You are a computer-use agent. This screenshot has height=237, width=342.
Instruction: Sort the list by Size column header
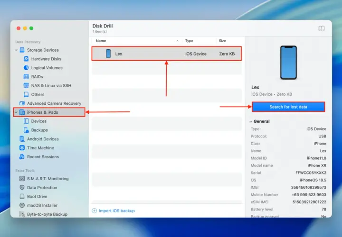coord(222,41)
